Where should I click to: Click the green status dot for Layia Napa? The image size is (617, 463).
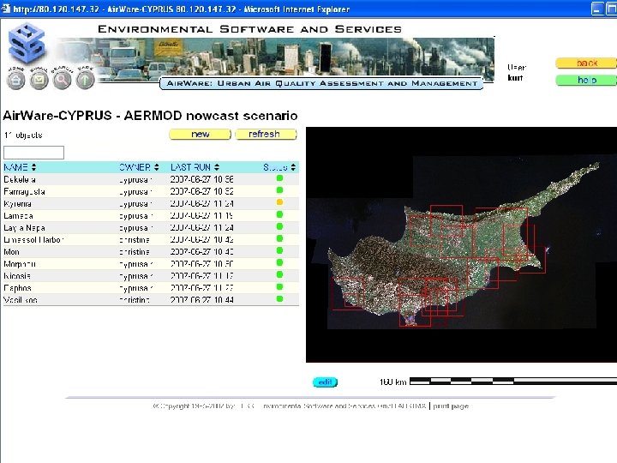point(279,226)
